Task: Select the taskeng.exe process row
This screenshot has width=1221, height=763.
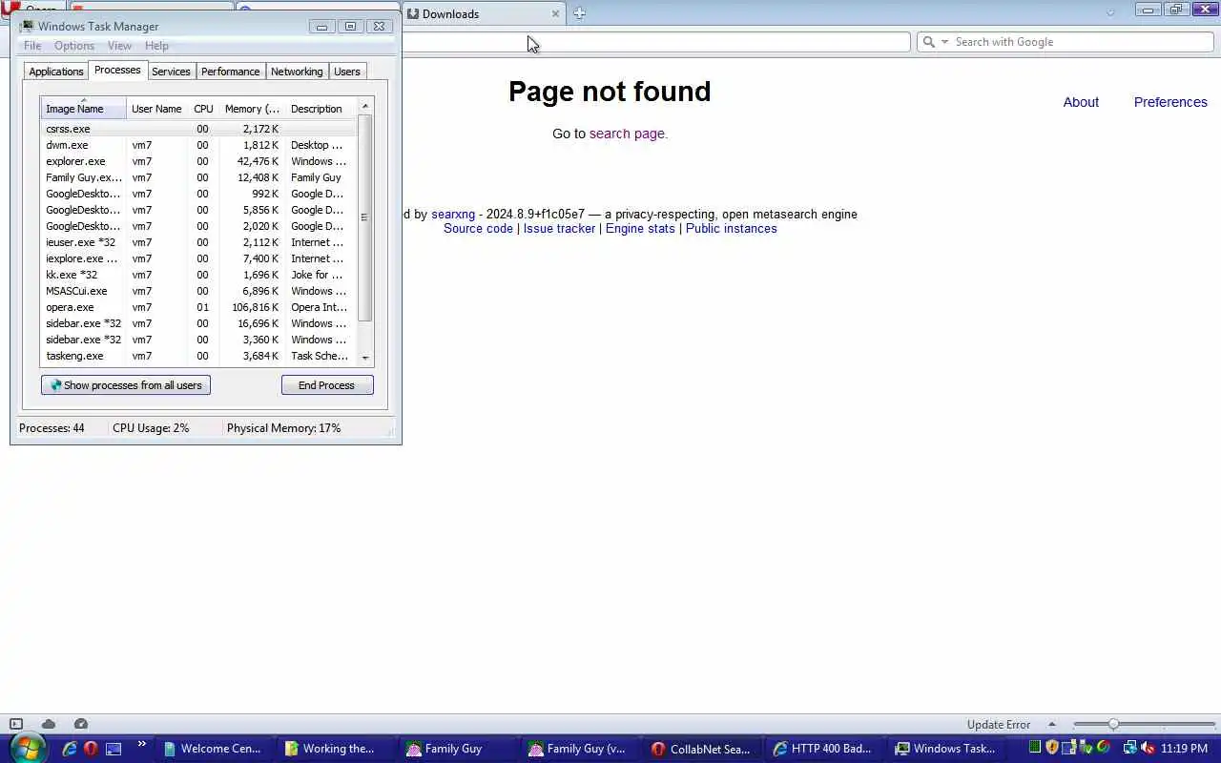Action: click(198, 356)
